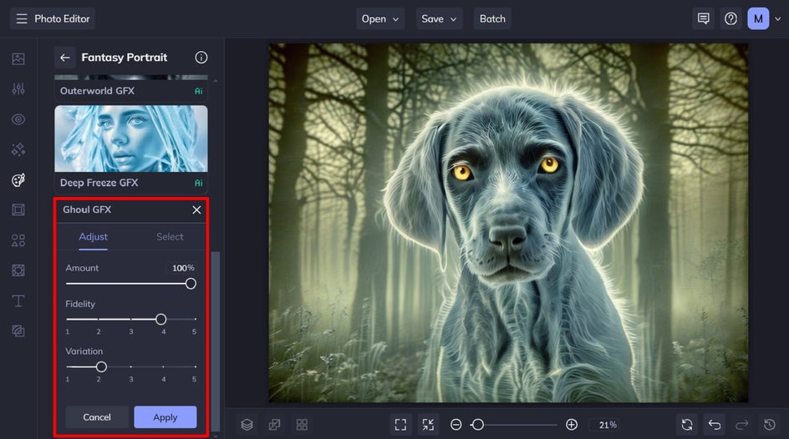
Task: Click the undo arrow
Action: tap(715, 425)
